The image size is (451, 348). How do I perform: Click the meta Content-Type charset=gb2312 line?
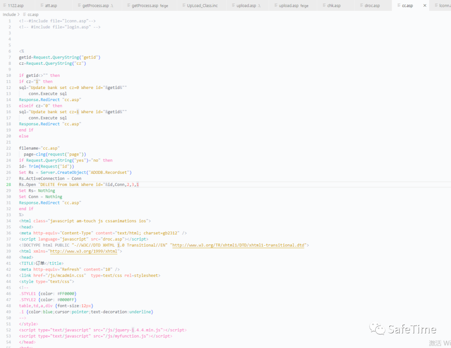[103, 233]
